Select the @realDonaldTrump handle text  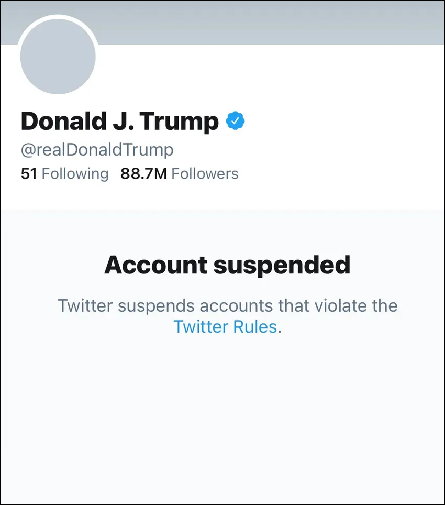point(97,150)
